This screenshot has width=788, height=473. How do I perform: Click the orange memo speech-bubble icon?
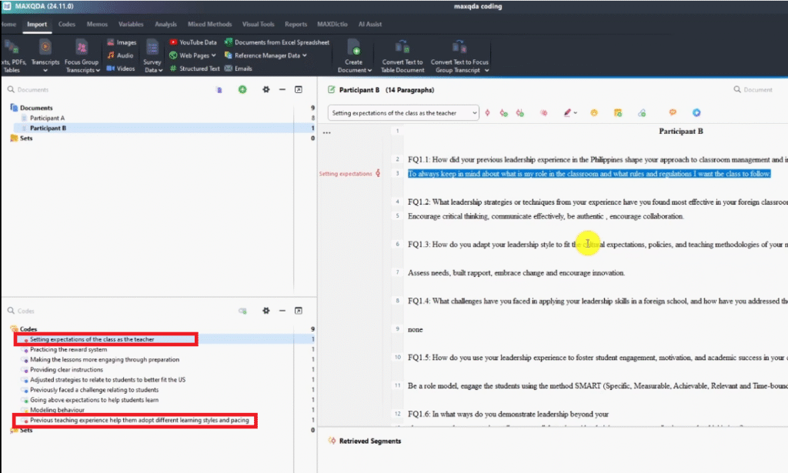(673, 113)
